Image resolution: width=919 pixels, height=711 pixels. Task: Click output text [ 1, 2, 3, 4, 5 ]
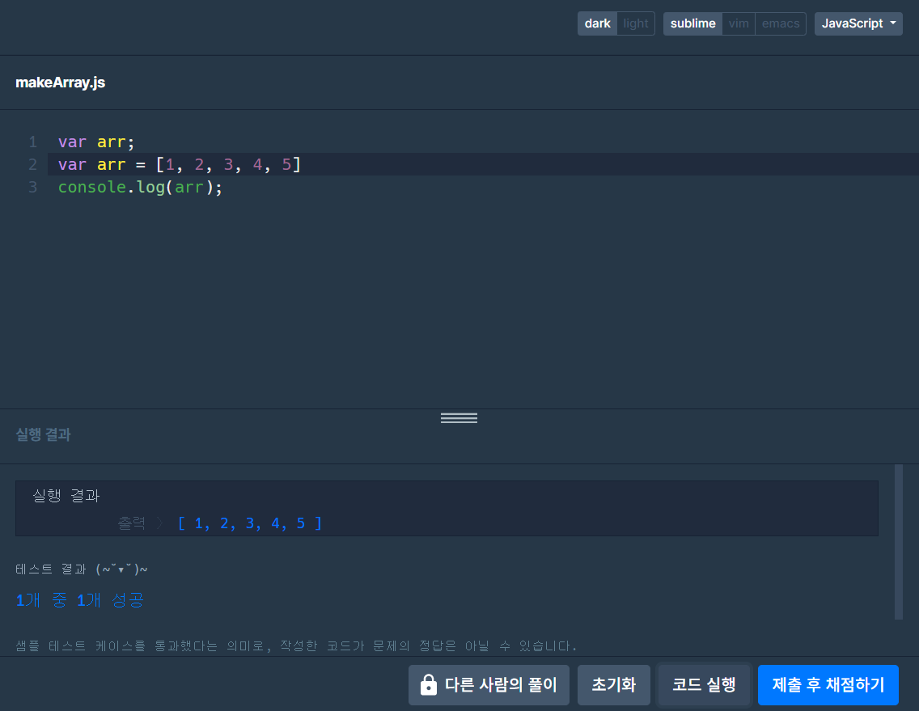(x=250, y=523)
